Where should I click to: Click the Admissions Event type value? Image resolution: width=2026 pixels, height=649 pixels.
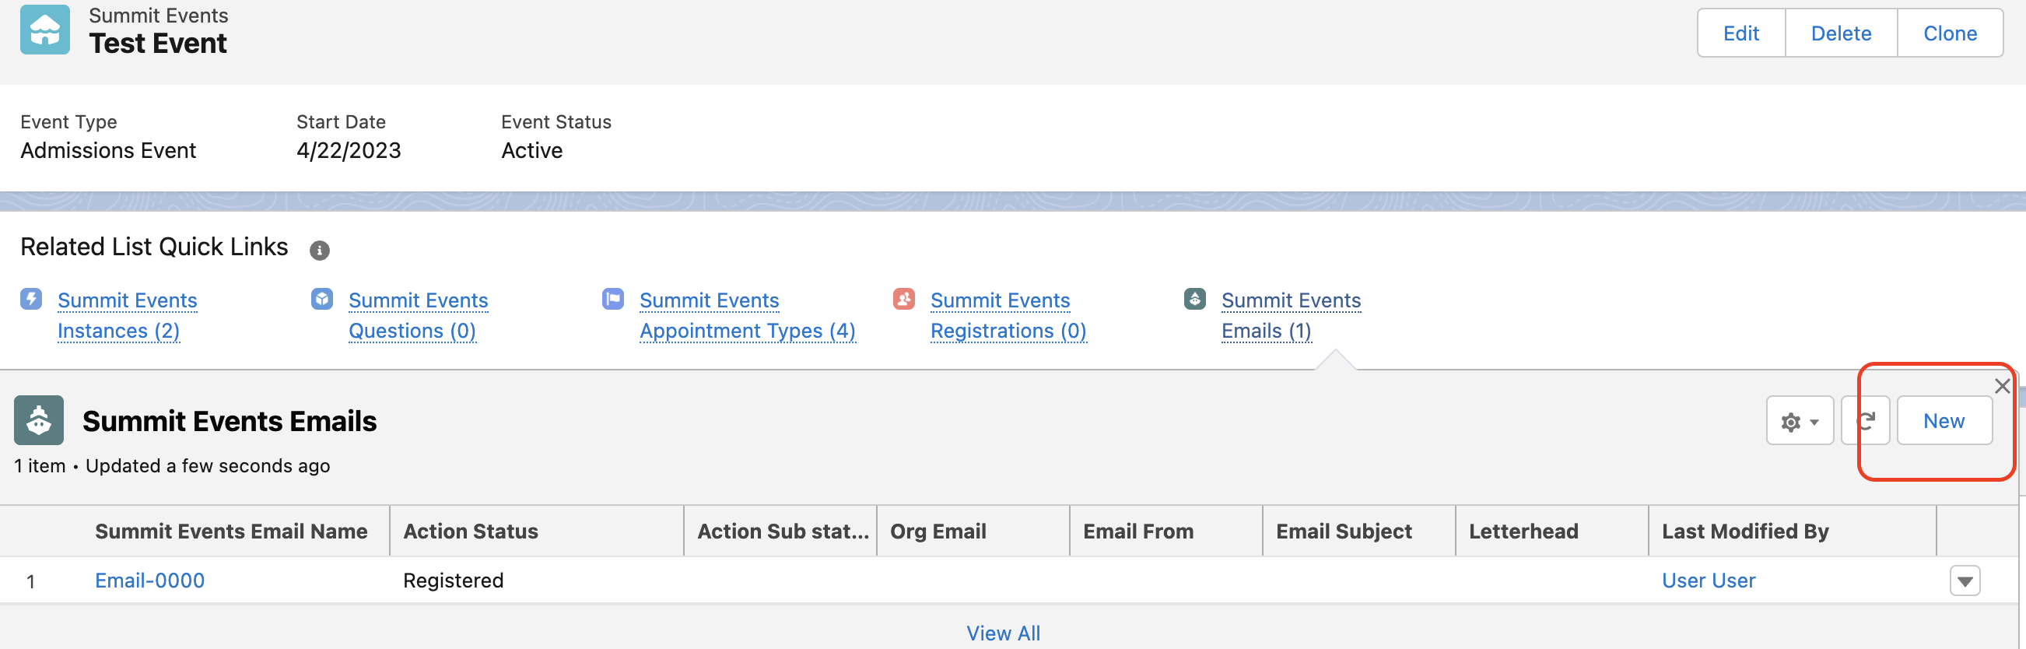coord(109,150)
